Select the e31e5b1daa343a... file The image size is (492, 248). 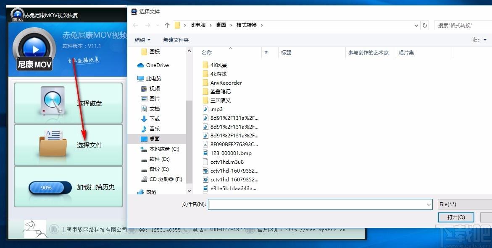230,188
